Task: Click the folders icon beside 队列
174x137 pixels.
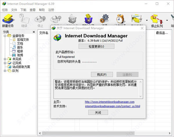Action: 10,71
